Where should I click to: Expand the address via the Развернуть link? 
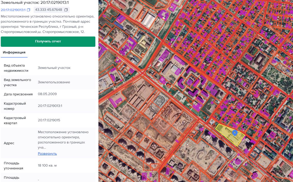[x=47, y=154]
